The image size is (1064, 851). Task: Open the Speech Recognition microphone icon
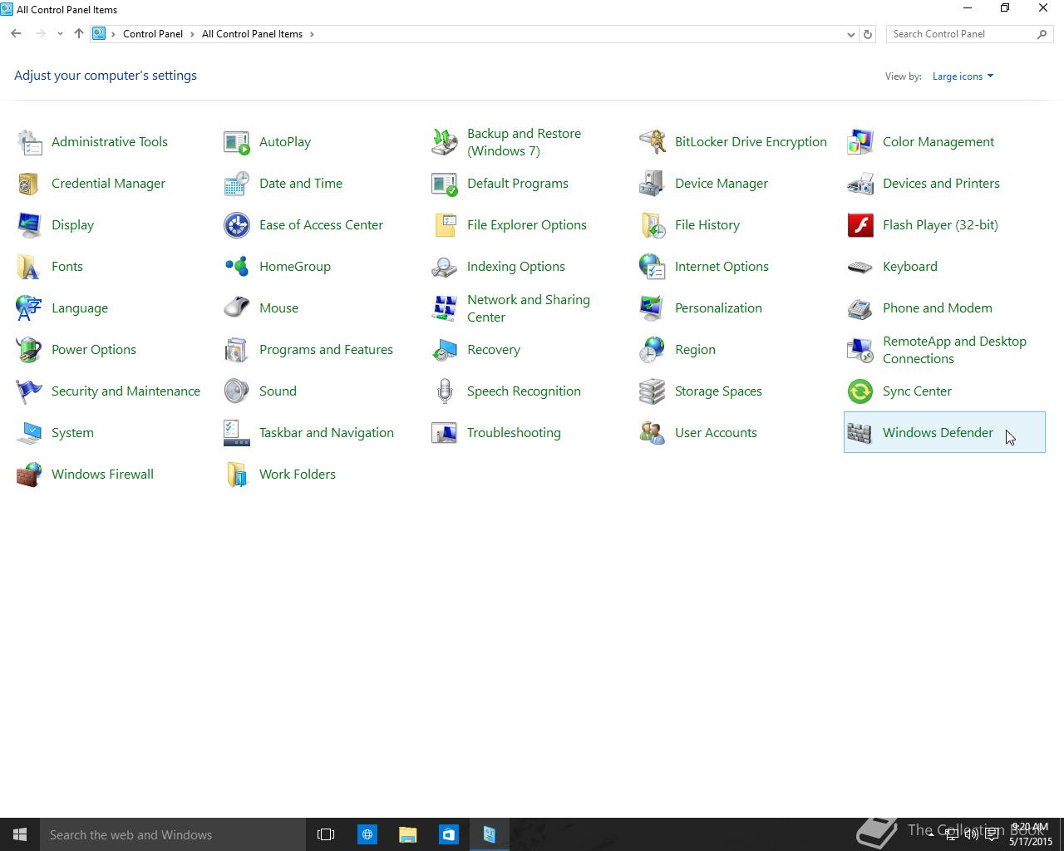445,391
